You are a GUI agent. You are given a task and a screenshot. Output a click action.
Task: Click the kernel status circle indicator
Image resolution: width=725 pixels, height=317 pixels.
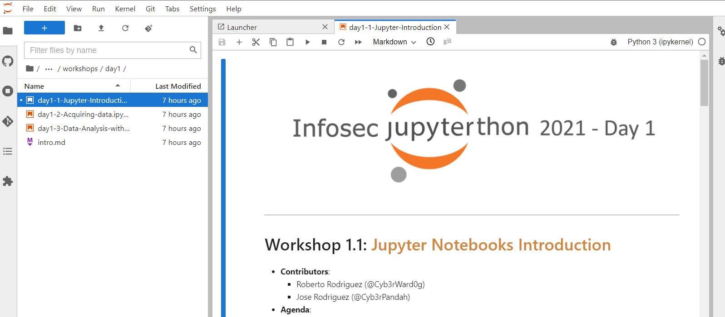[x=702, y=42]
